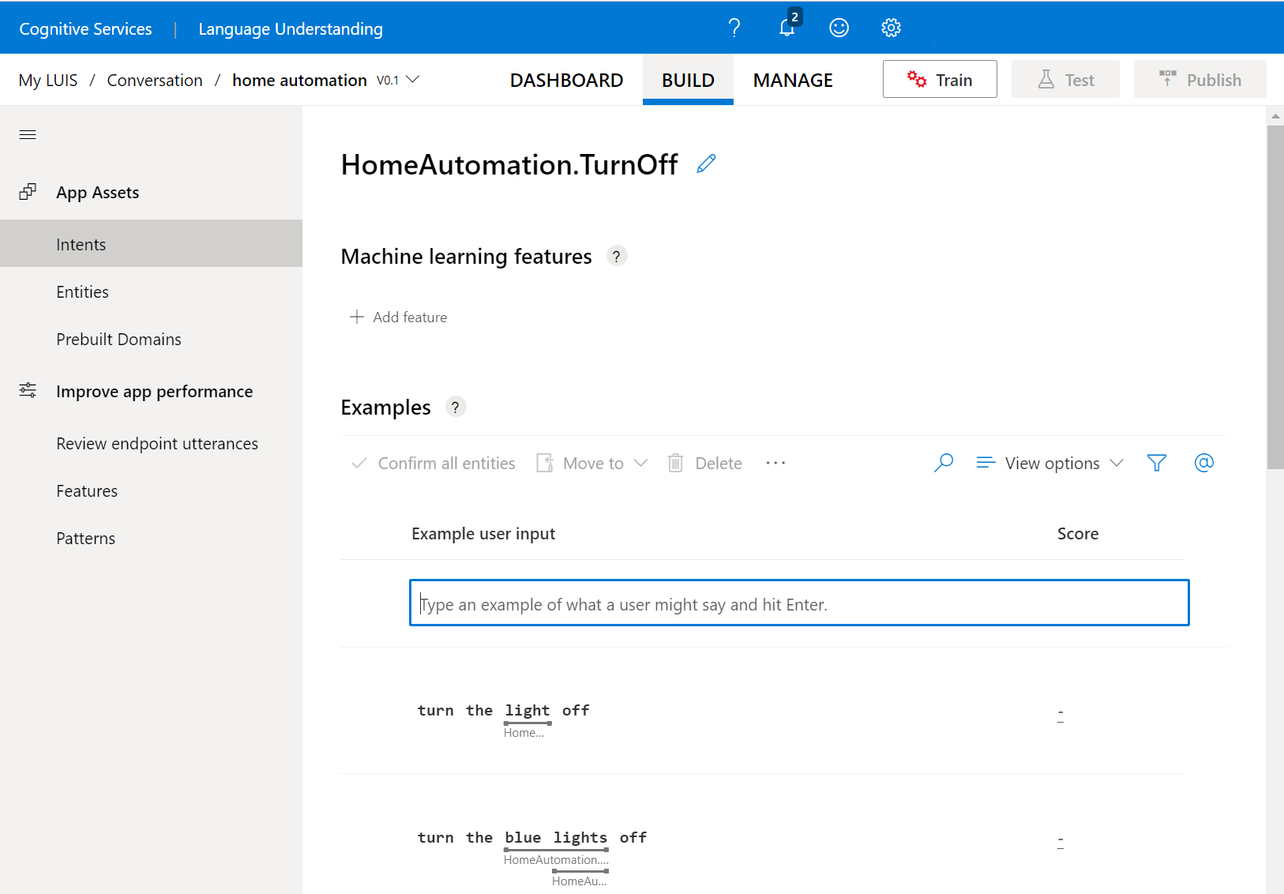Open the Examples help icon
The width and height of the screenshot is (1284, 894).
455,407
